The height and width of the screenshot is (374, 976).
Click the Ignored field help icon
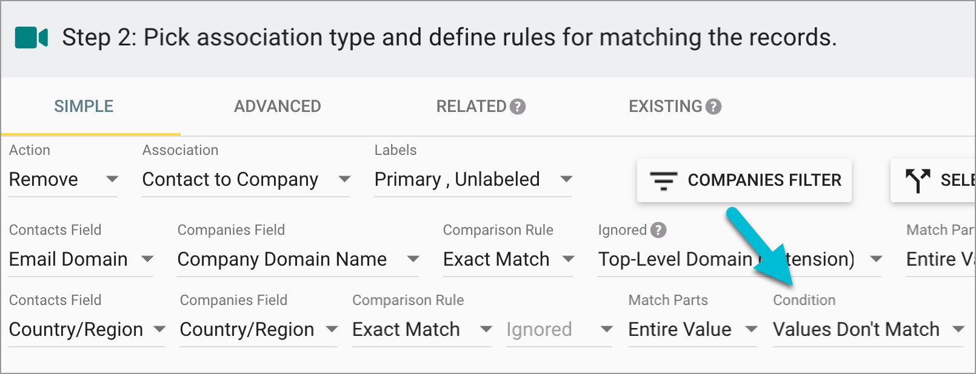point(658,230)
